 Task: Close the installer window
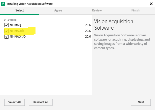(x=151, y=4)
